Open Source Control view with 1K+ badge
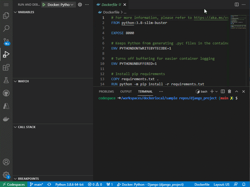Screen dimensions: 250x187 (x=6, y=41)
